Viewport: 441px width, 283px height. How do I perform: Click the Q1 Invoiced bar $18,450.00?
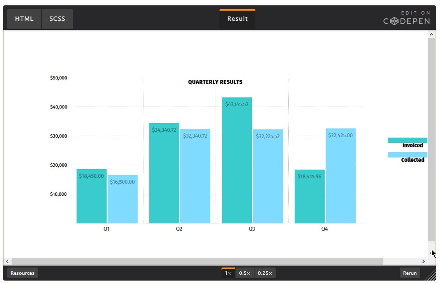[x=92, y=196]
